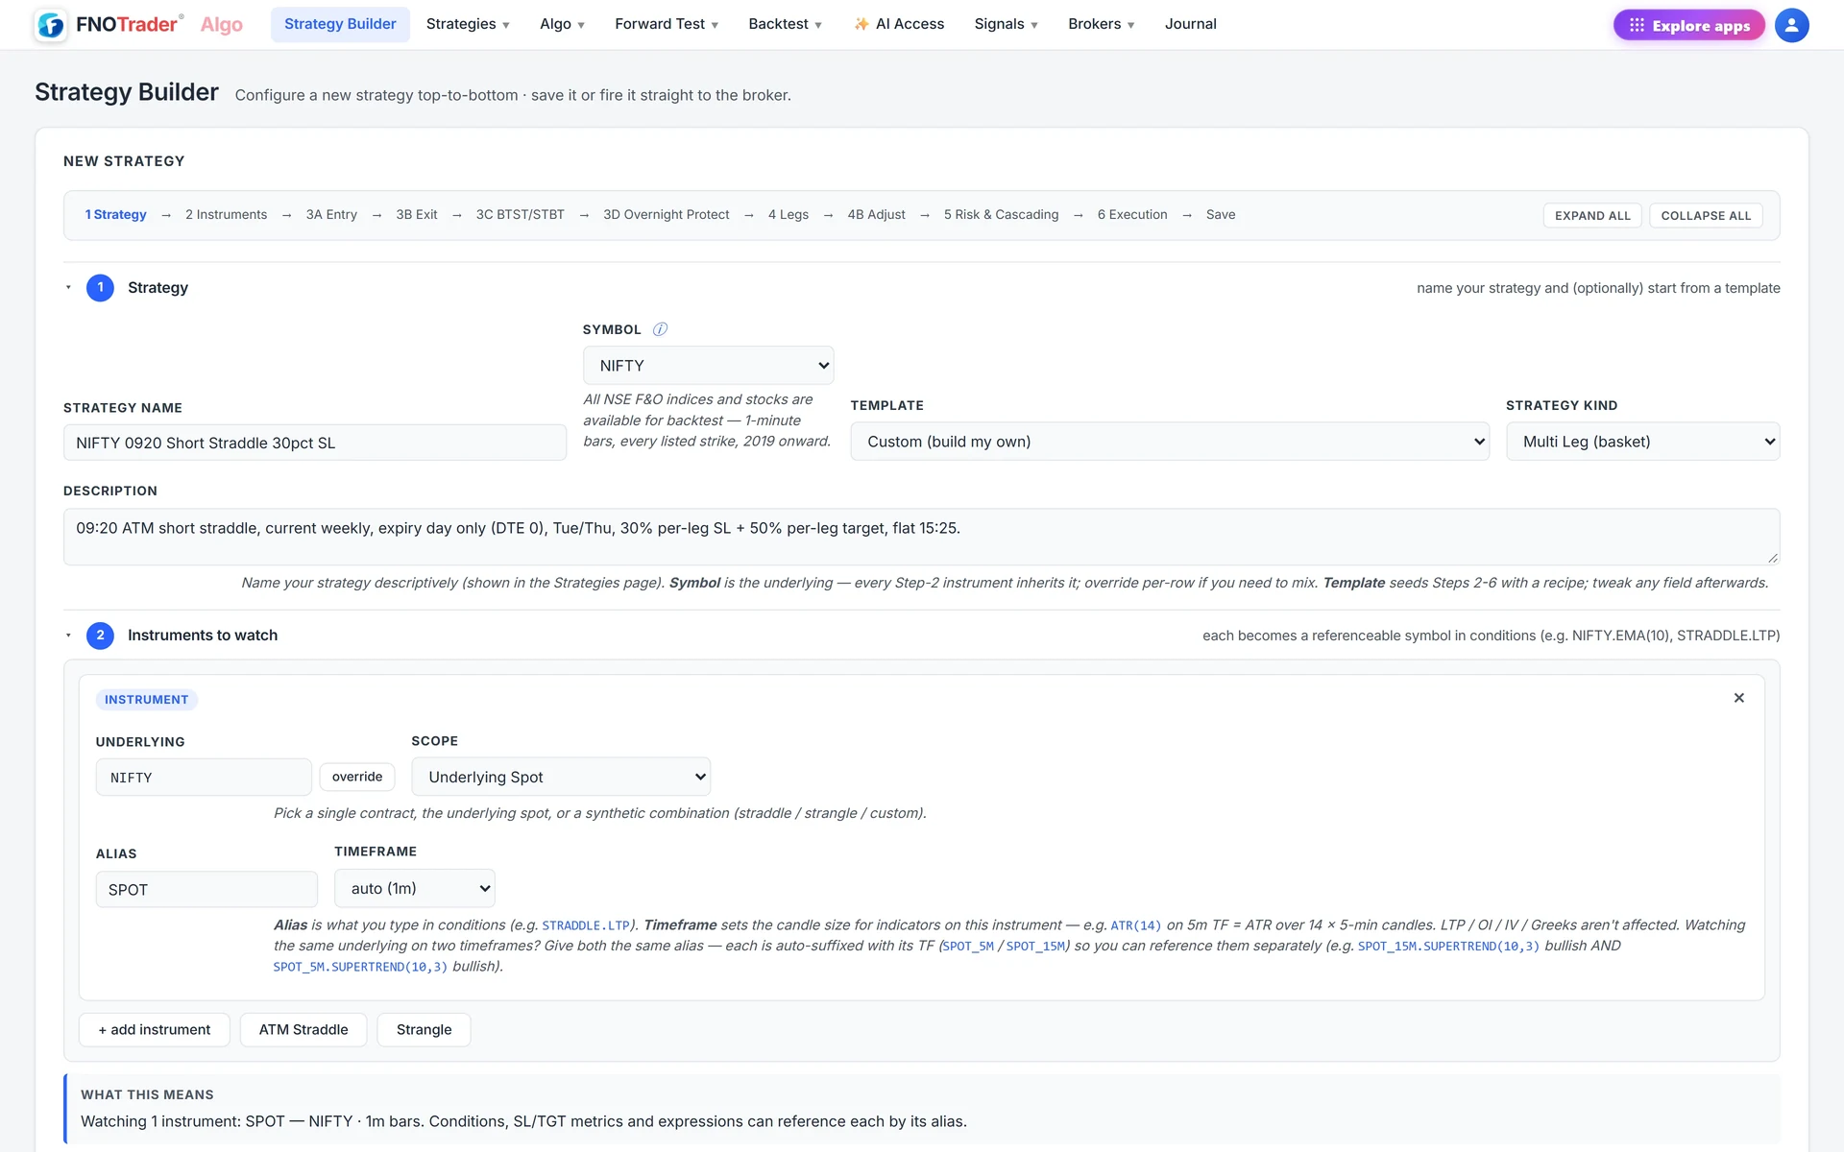
Task: Click step 1 Strategy number badge
Action: coord(100,288)
